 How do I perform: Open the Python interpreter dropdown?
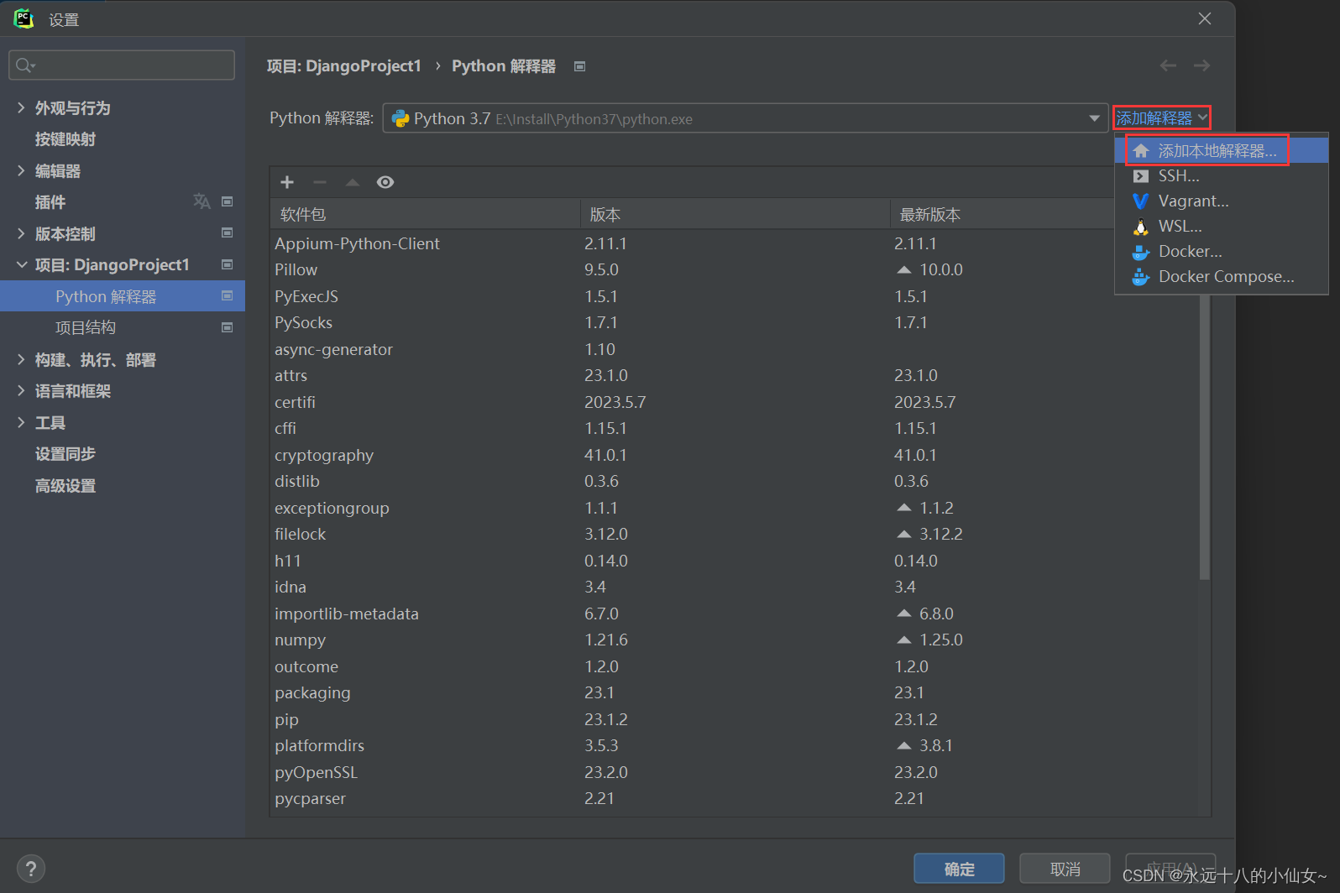pyautogui.click(x=745, y=118)
